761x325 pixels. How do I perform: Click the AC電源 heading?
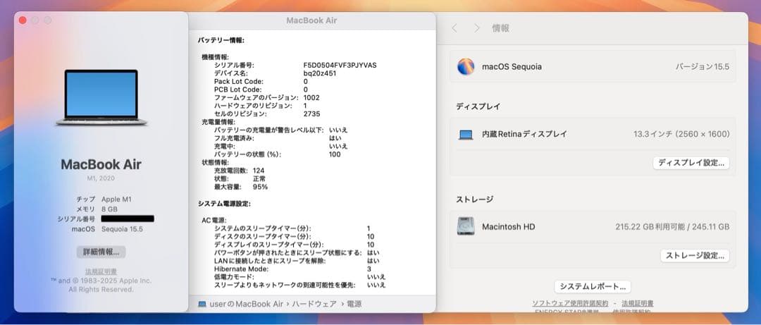(214, 220)
